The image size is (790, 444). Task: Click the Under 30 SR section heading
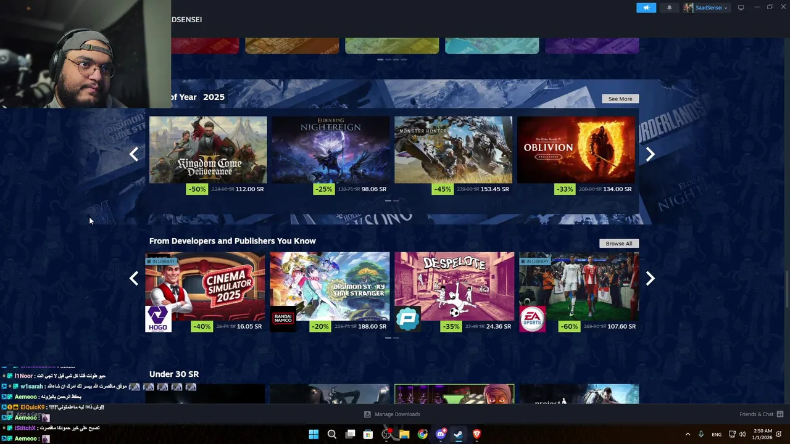pyautogui.click(x=174, y=374)
